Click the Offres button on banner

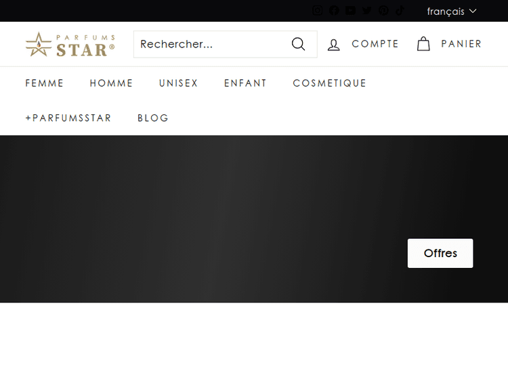(440, 253)
